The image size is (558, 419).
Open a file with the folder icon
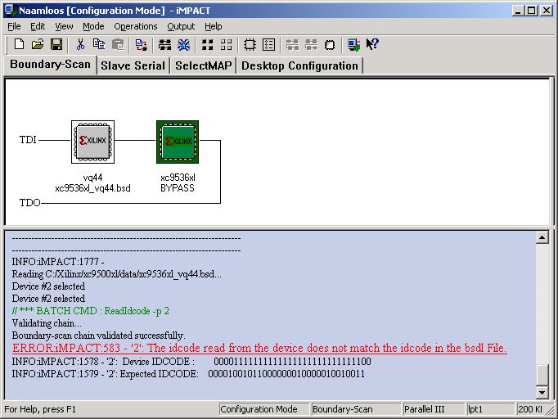38,44
